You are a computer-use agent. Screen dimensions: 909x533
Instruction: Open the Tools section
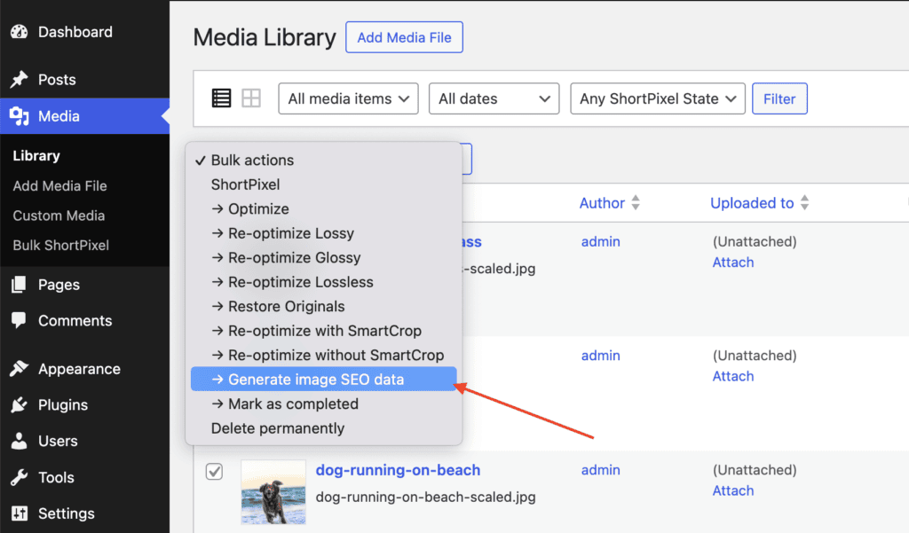tap(55, 477)
